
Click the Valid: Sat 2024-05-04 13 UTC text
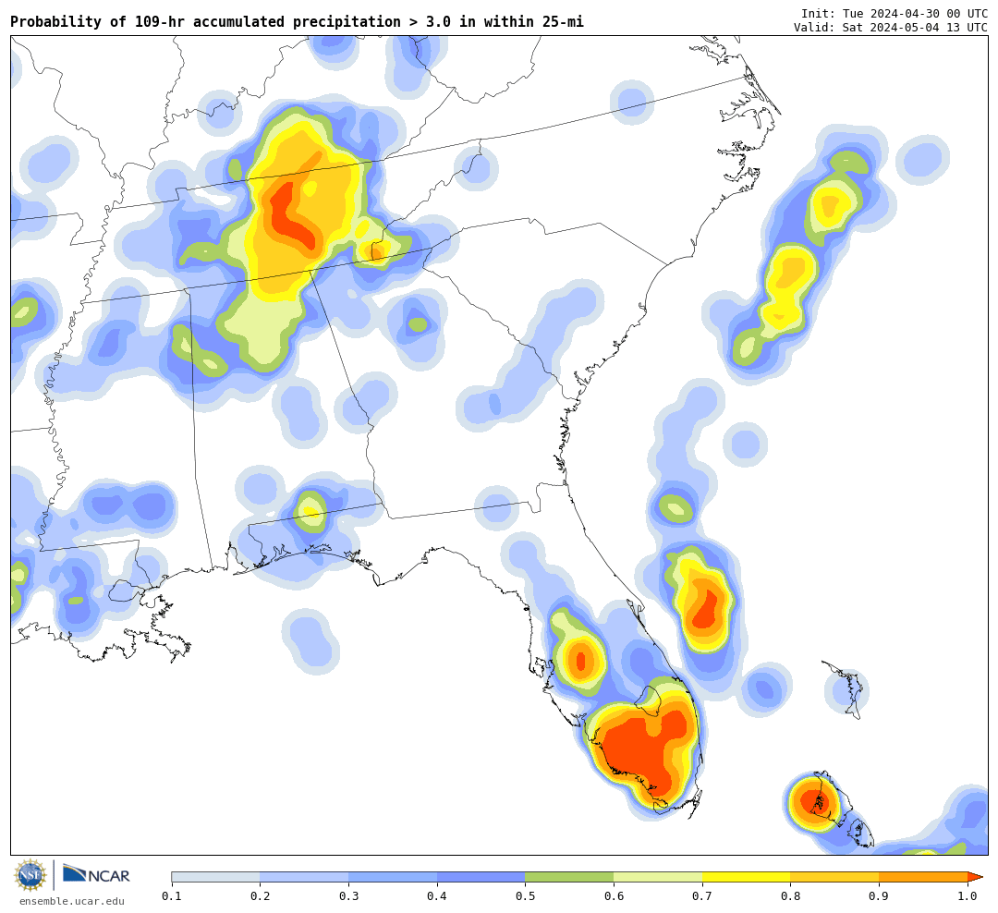891,28
